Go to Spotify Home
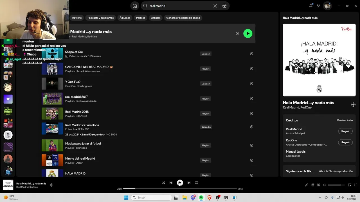Image resolution: width=360 pixels, height=202 pixels. 135,6
